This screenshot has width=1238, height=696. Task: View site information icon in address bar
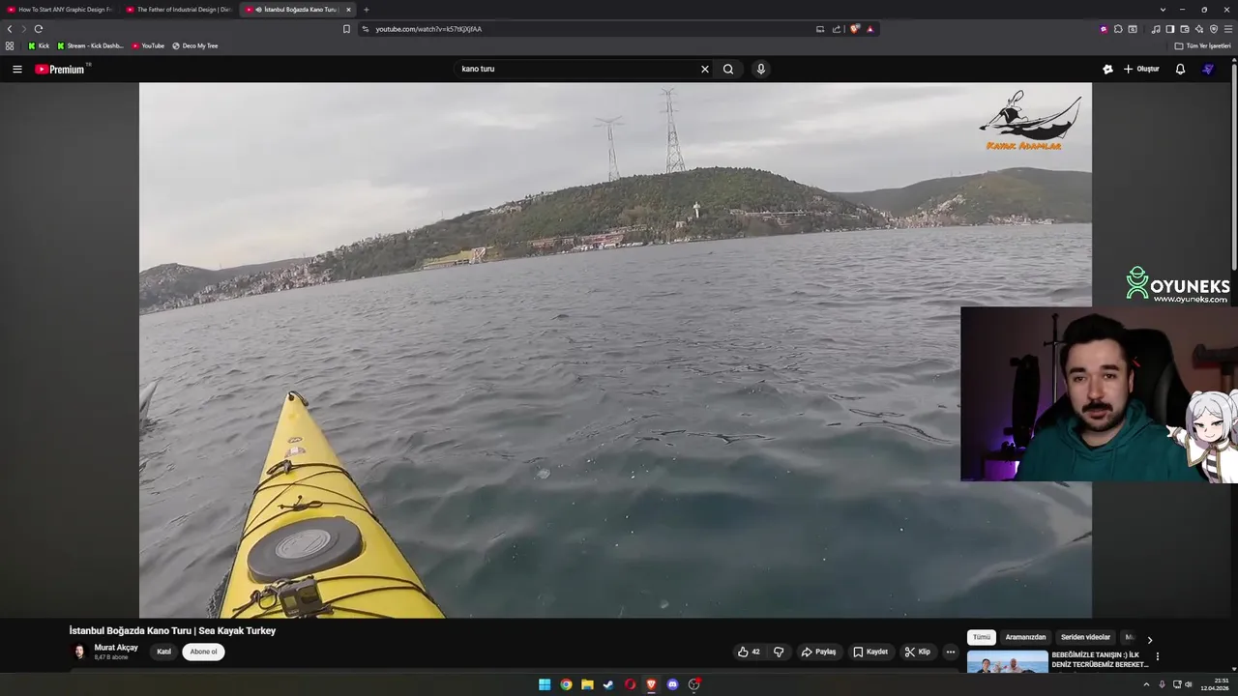coord(365,29)
